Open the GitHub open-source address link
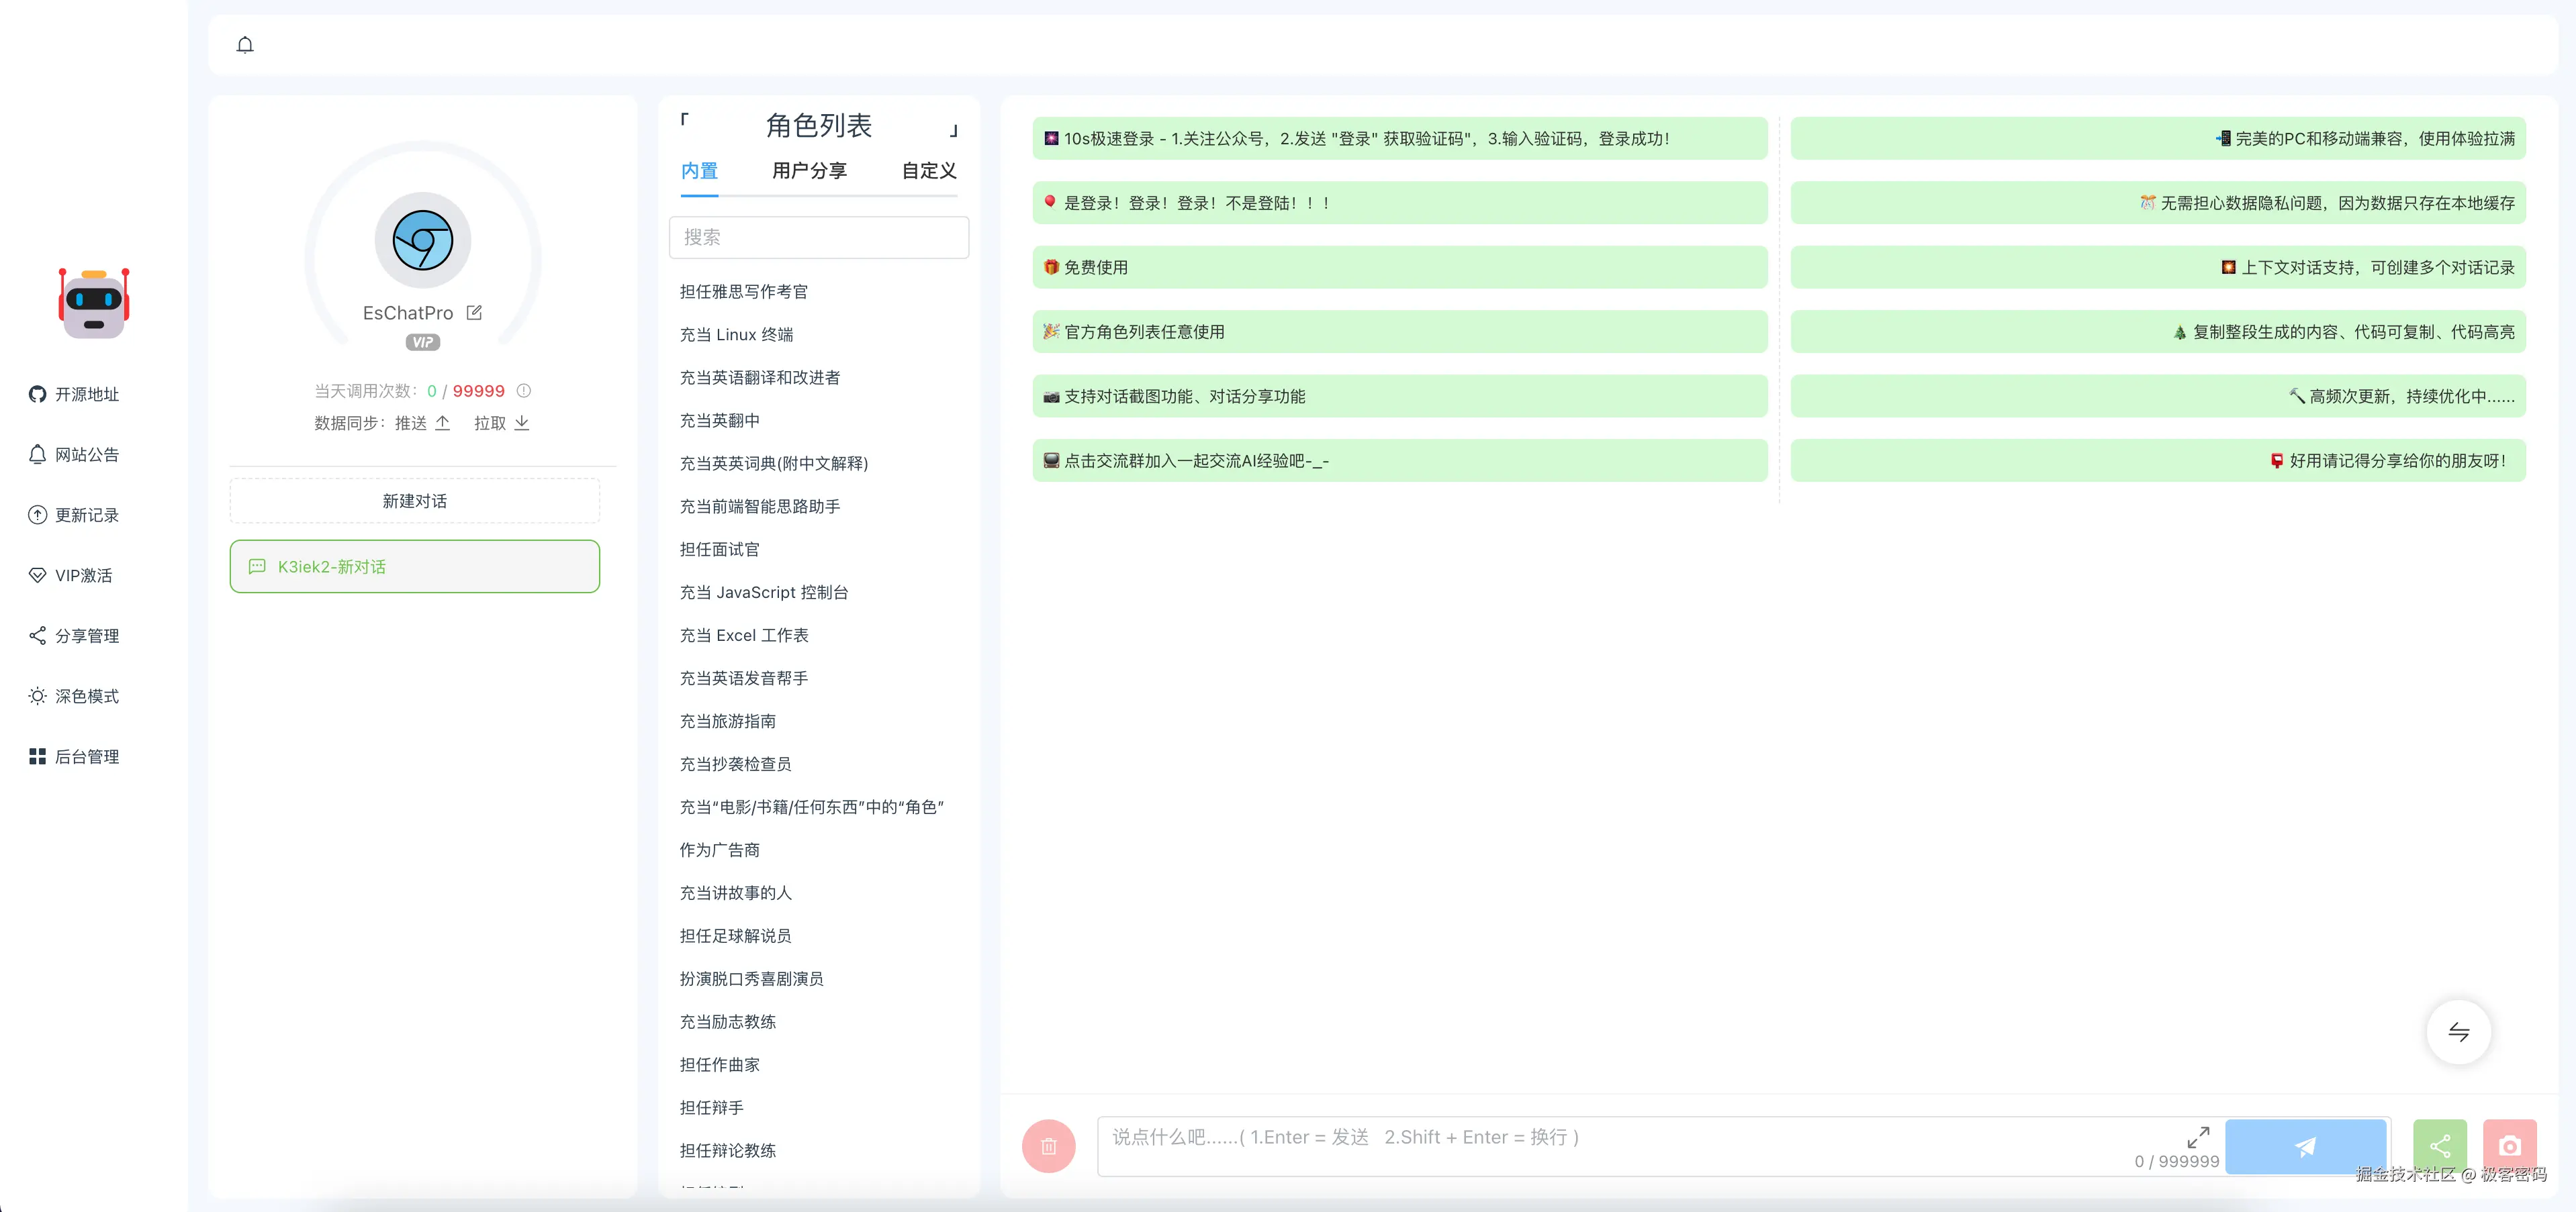This screenshot has width=2576, height=1212. click(x=74, y=395)
